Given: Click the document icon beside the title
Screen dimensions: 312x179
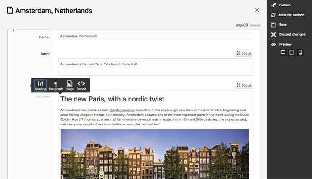Looking at the screenshot, I should click(10, 10).
